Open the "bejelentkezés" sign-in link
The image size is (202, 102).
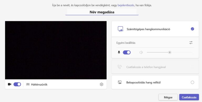(x=126, y=5)
